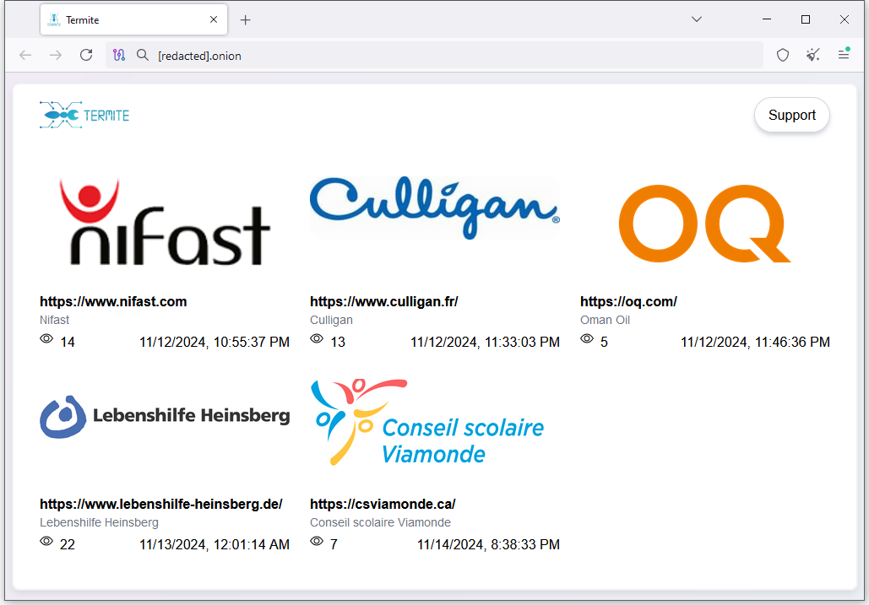
Task: Click the Termite logo in page header
Action: [x=84, y=115]
